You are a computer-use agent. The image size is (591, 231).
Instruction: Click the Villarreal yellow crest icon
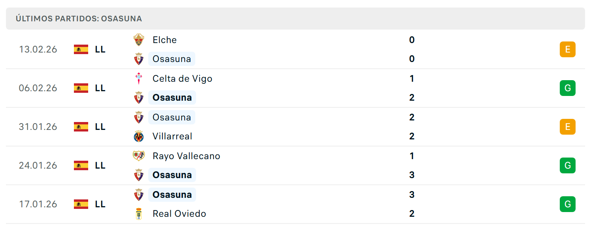pos(139,136)
